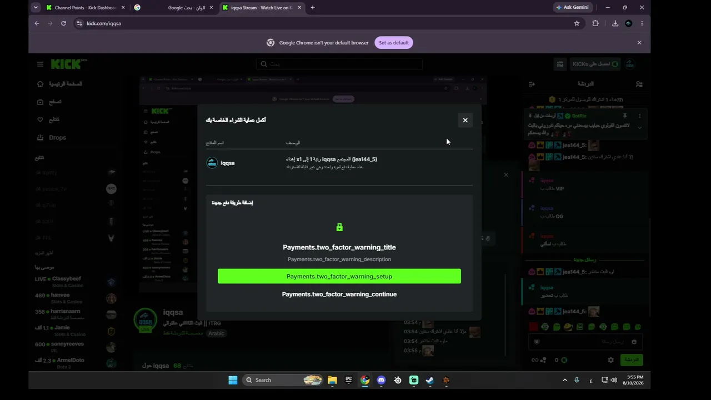Open hanvee recommended channel
The height and width of the screenshot is (400, 711).
(x=75, y=298)
